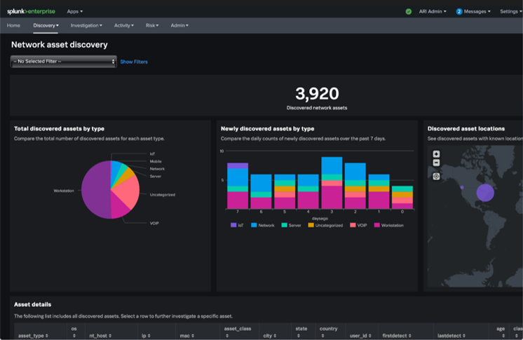Open the Settings menu in top bar
Screen dimensions: 523x340
pos(510,11)
